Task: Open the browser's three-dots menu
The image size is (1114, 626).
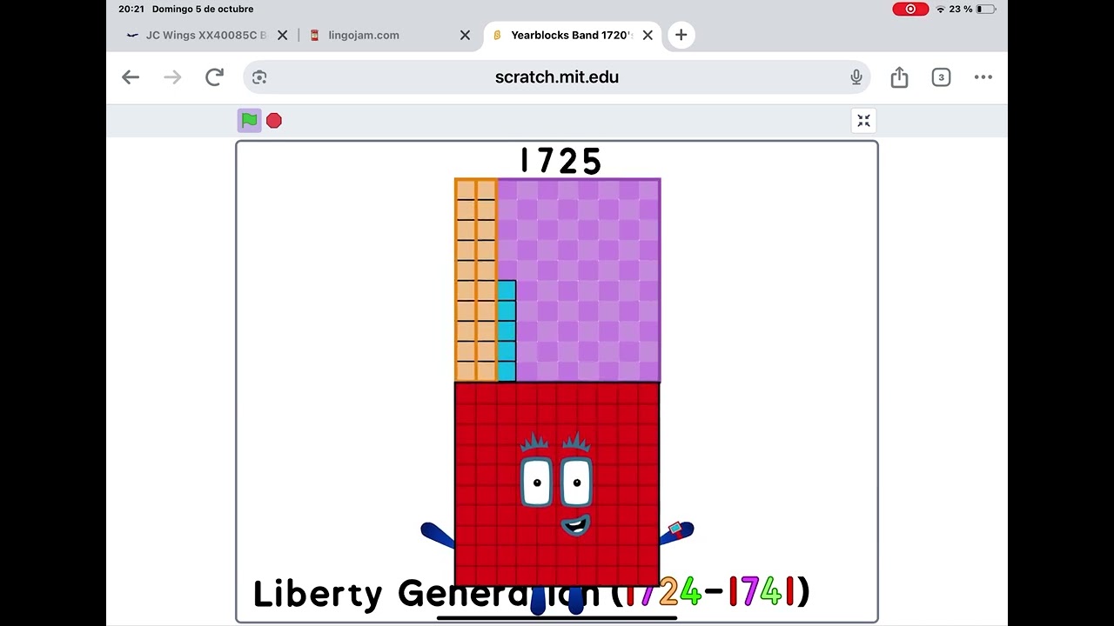Action: click(x=983, y=77)
